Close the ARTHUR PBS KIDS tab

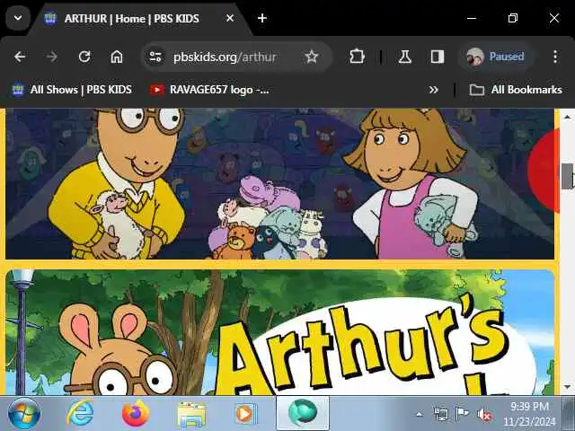coord(230,18)
